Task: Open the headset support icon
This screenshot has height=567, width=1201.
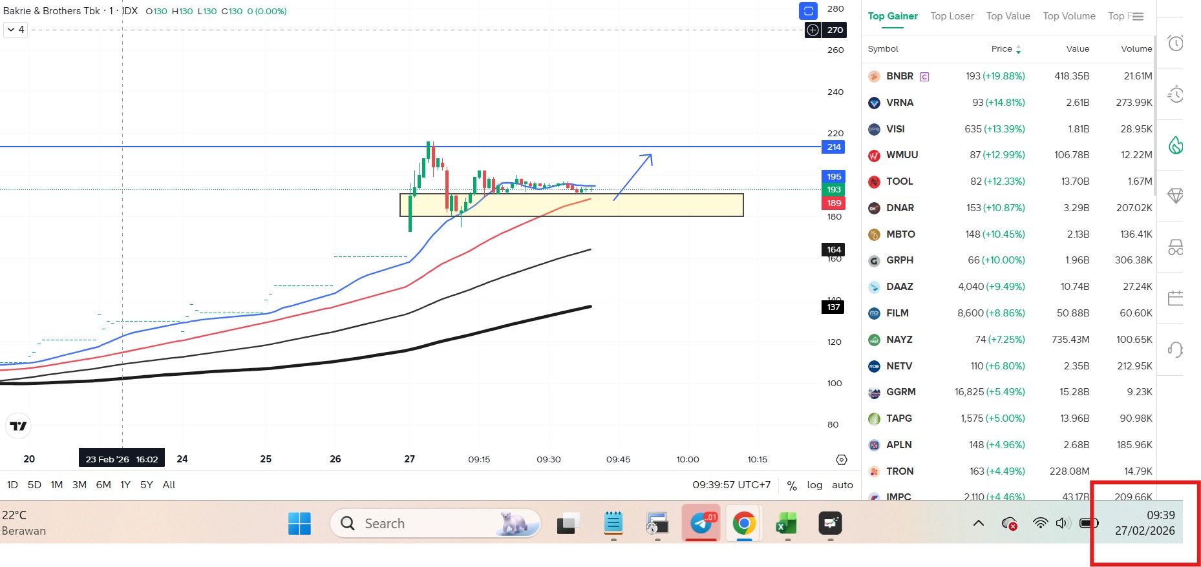Action: pyautogui.click(x=1175, y=349)
